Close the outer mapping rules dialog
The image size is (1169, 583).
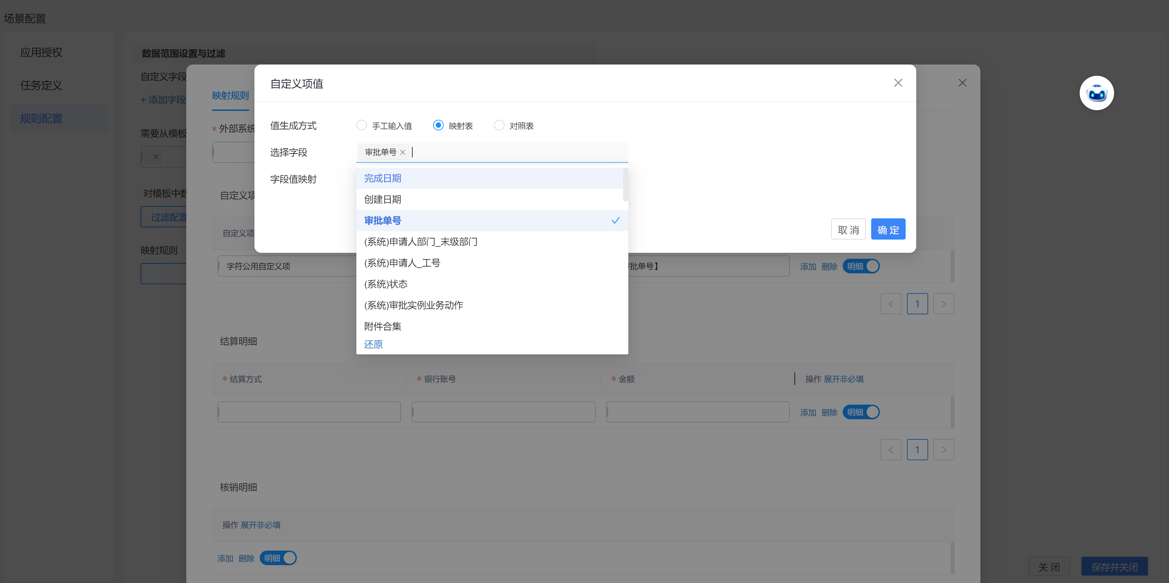[962, 83]
